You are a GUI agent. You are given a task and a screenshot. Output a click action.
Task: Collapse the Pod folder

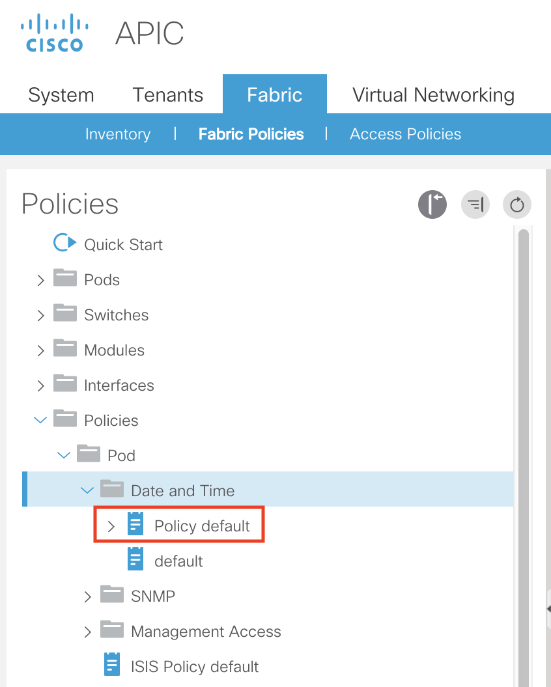(x=63, y=455)
